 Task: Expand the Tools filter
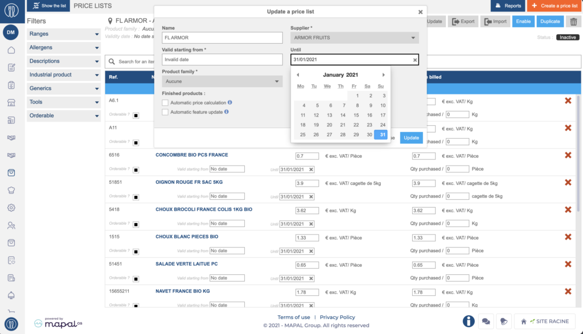(64, 102)
